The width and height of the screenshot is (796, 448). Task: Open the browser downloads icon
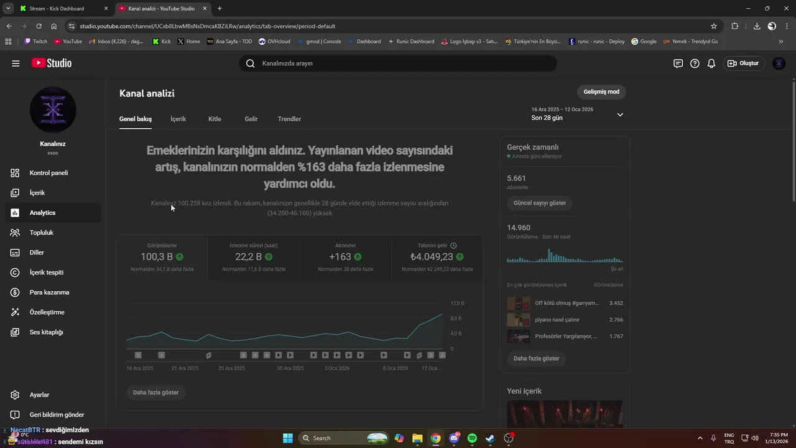pyautogui.click(x=757, y=26)
